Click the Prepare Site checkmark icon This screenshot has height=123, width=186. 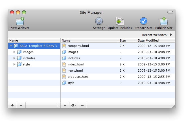tap(143, 21)
